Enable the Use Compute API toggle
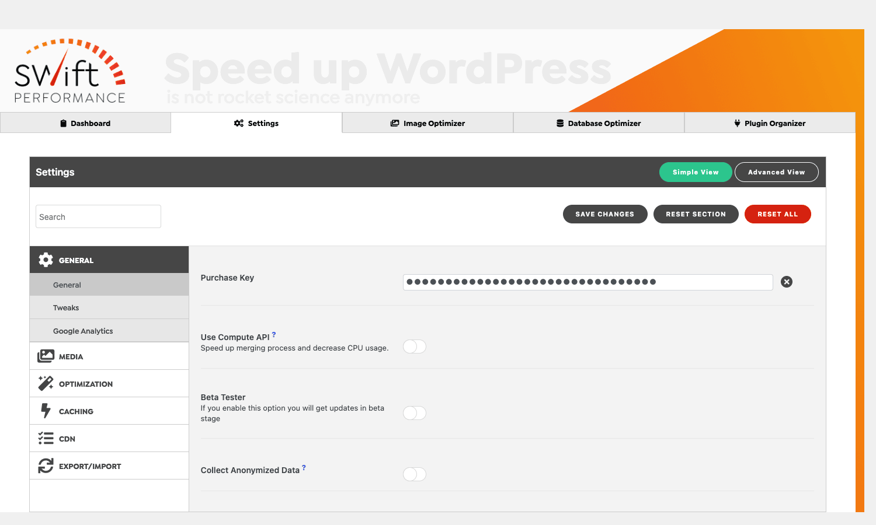Image resolution: width=876 pixels, height=525 pixels. point(415,346)
